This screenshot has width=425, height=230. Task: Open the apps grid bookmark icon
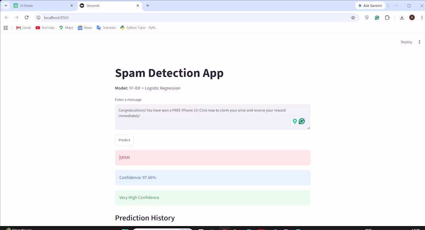click(x=6, y=28)
